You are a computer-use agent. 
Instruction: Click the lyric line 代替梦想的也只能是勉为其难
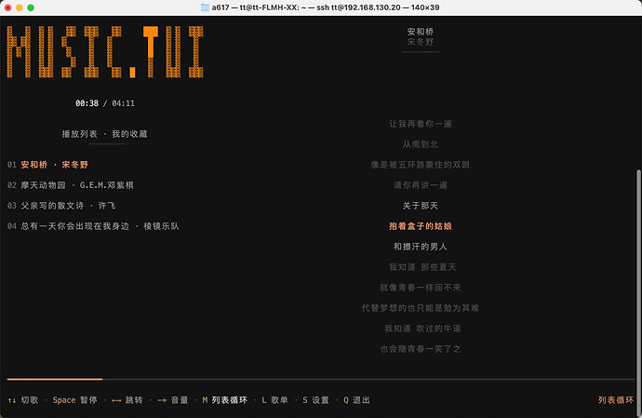coord(421,308)
